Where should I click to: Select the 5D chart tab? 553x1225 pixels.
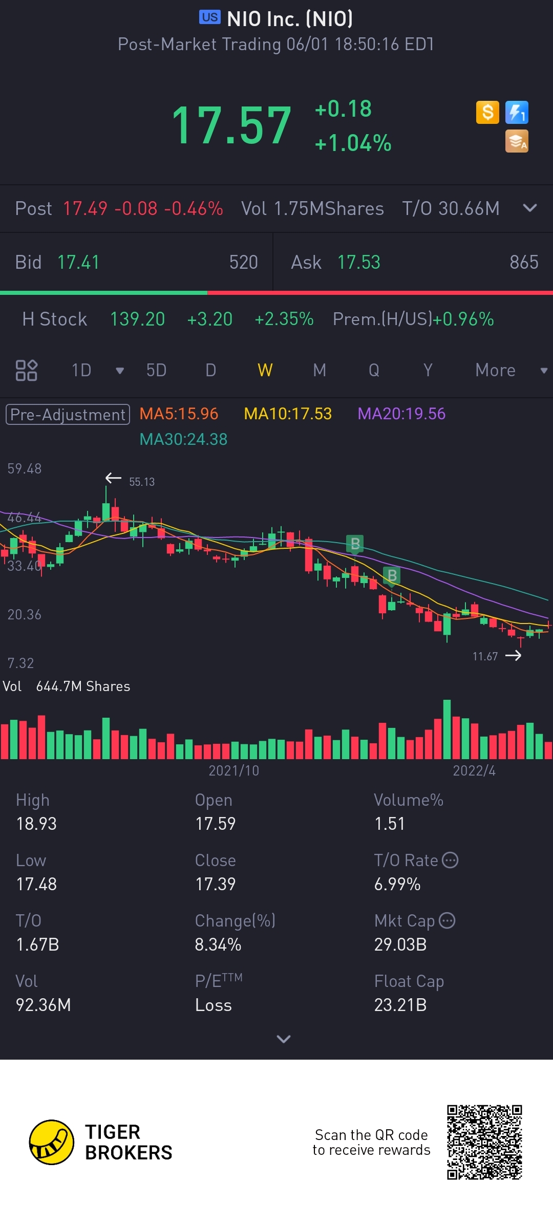(156, 370)
